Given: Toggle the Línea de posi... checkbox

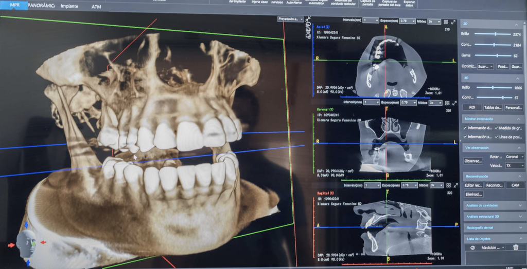Looking at the screenshot, I should pyautogui.click(x=497, y=137).
